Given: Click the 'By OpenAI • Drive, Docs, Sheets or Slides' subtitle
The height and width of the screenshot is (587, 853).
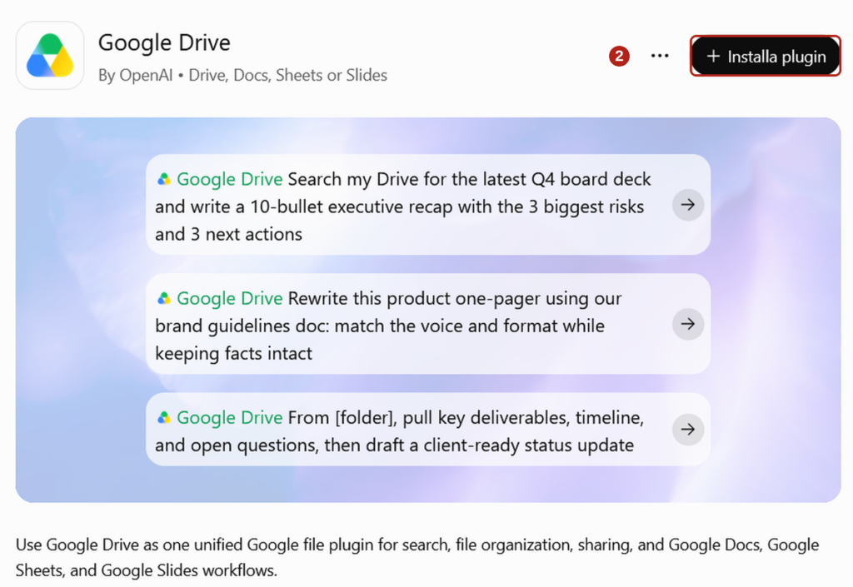Looking at the screenshot, I should pos(242,75).
